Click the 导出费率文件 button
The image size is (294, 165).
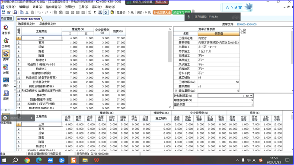tap(48, 24)
